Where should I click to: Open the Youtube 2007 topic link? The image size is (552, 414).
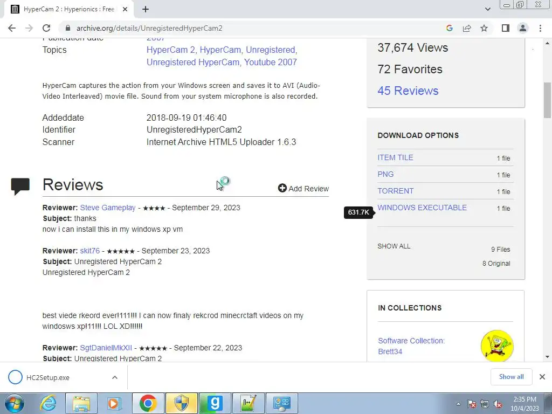coord(271,62)
